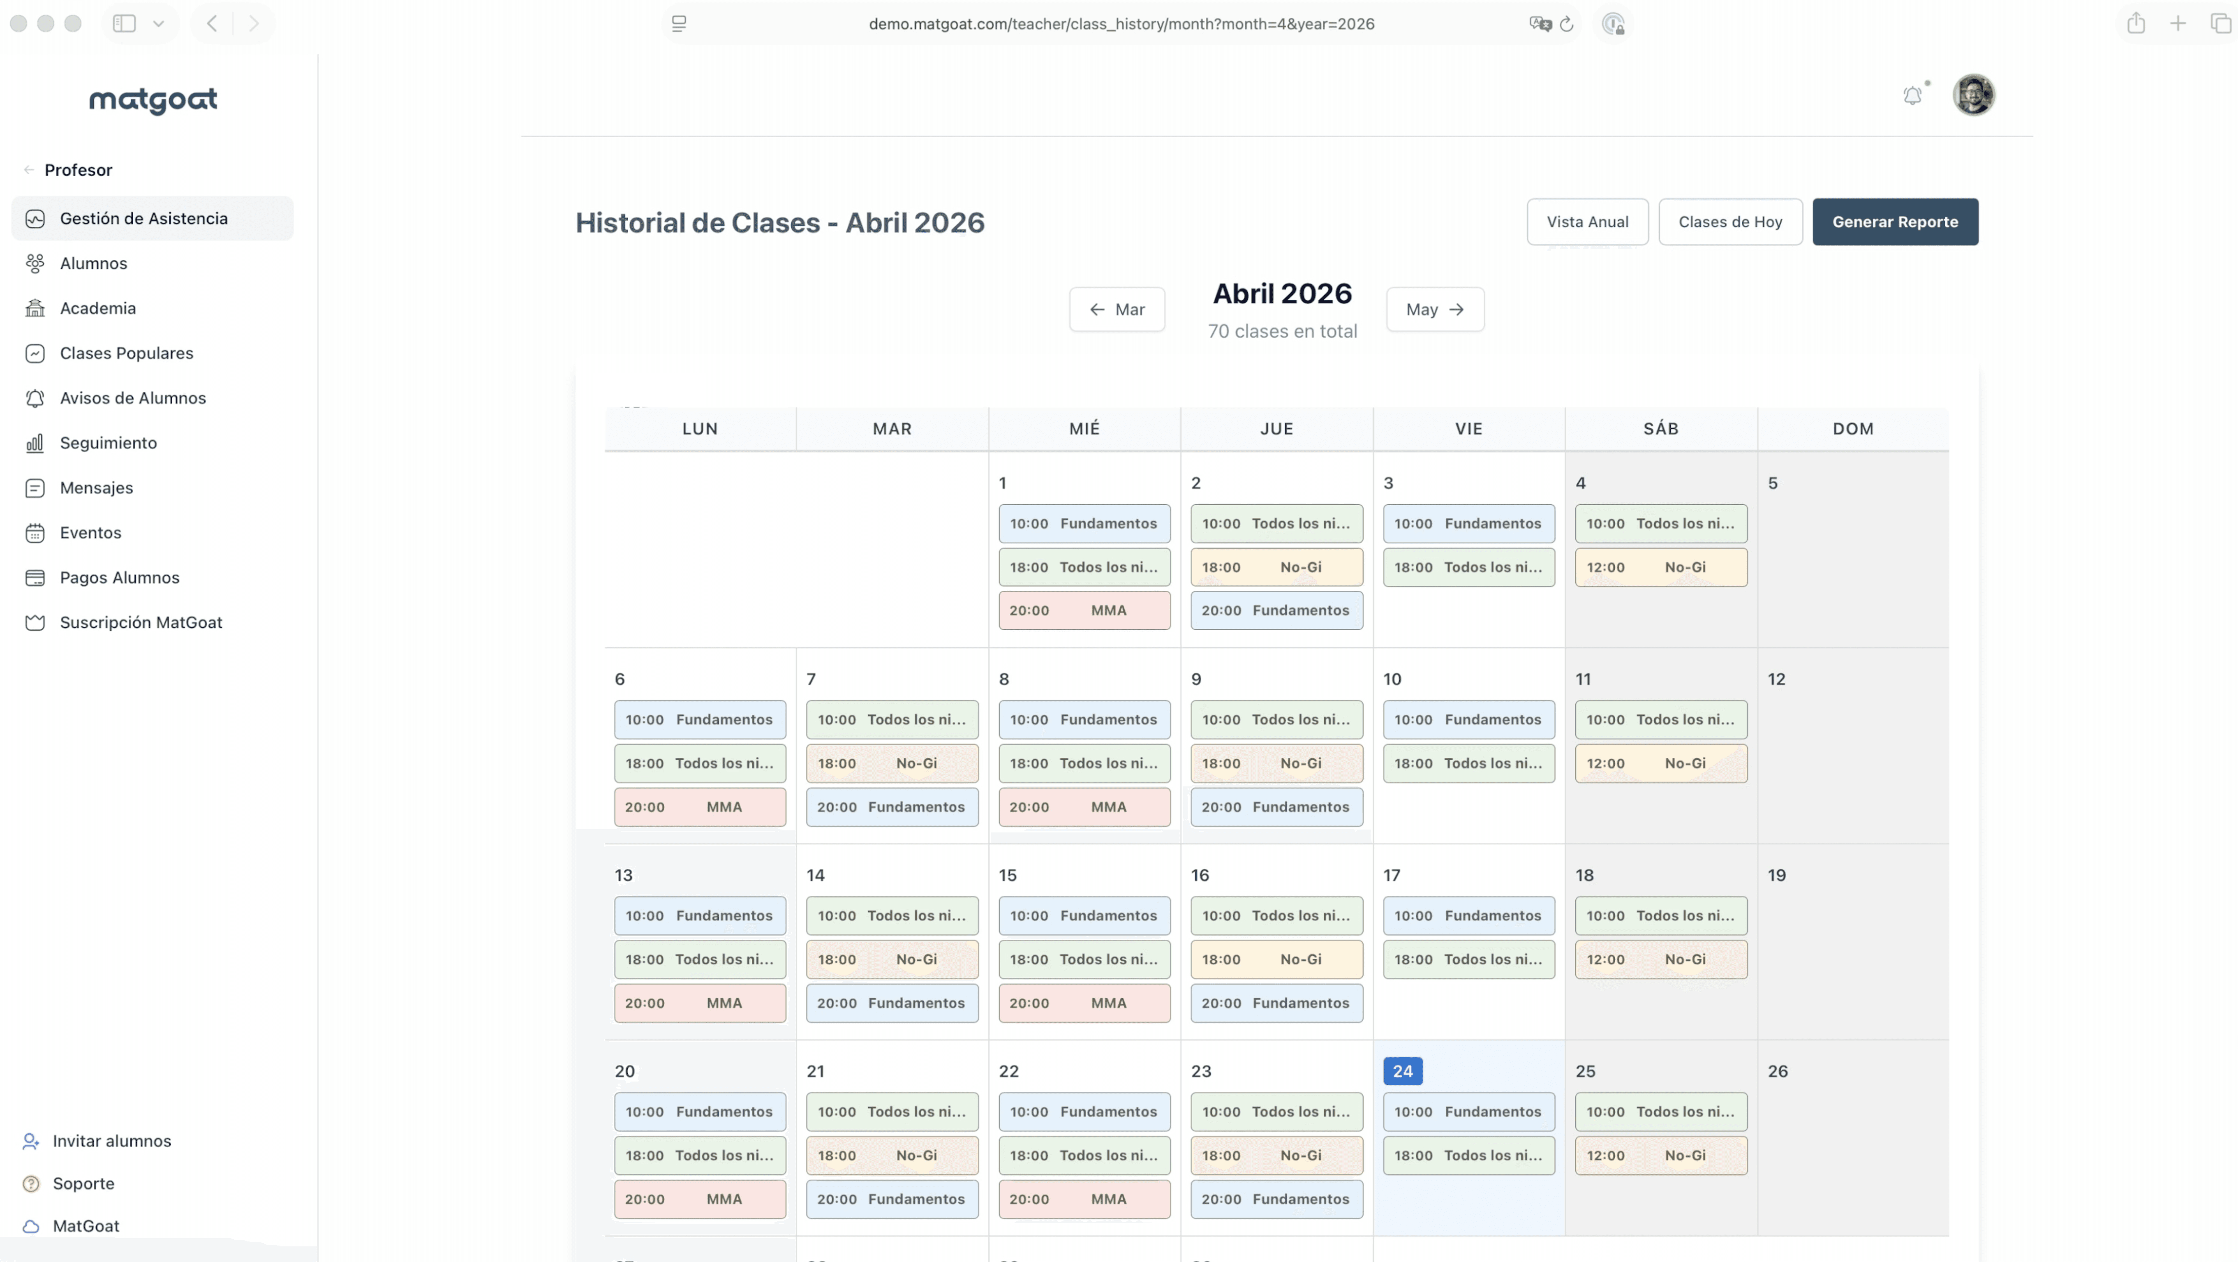Open the 20:00 Fundamentos class on April 7
The width and height of the screenshot is (2238, 1262).
(891, 807)
